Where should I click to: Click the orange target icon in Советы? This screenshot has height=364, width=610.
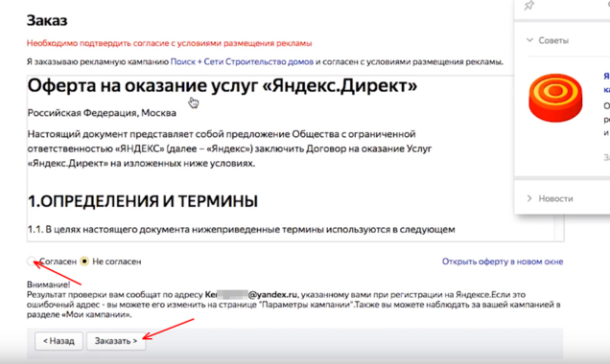(x=555, y=98)
